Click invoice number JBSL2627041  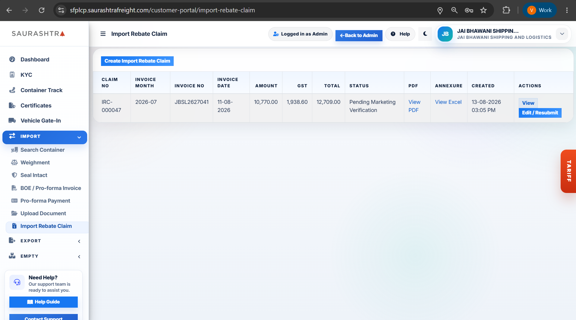(x=191, y=102)
